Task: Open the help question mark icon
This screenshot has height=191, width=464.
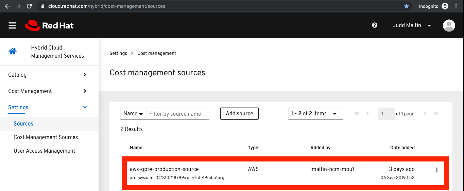Action: (375, 25)
